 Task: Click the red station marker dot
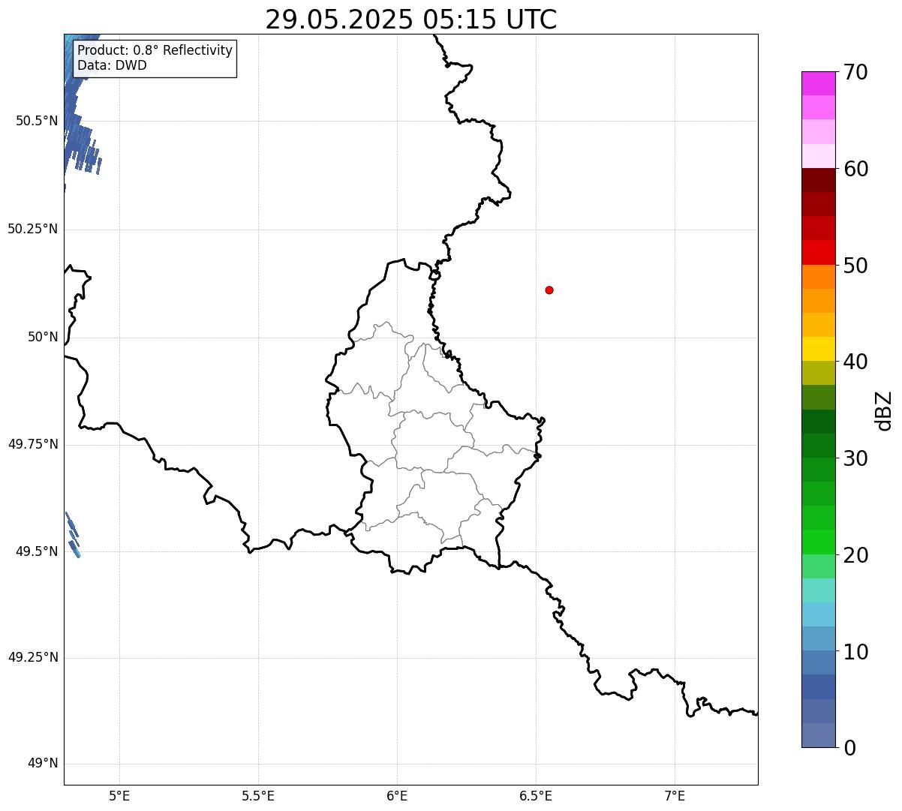click(549, 290)
